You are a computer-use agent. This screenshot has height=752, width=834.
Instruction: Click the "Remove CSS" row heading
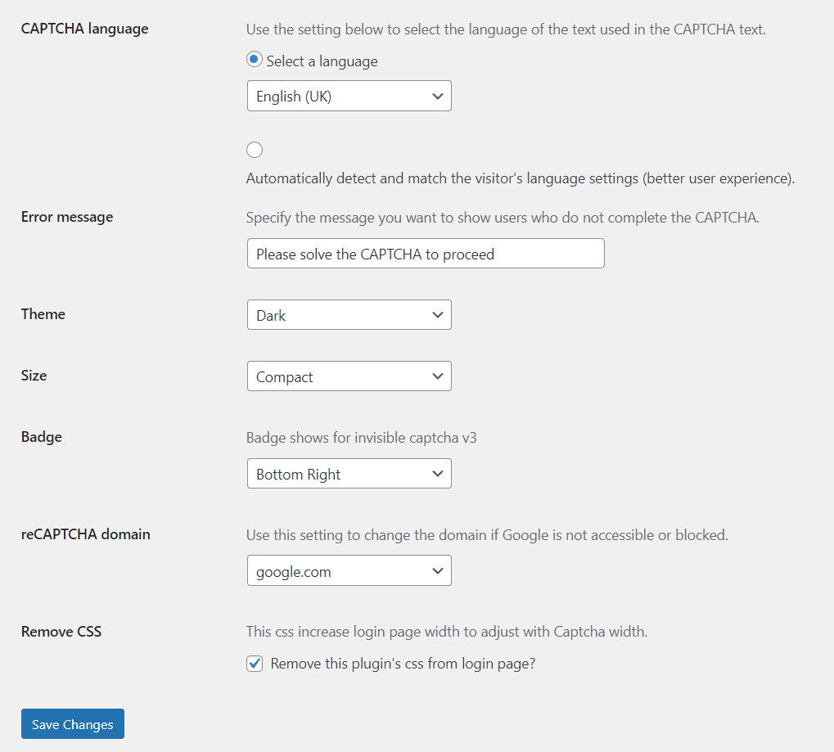click(61, 631)
